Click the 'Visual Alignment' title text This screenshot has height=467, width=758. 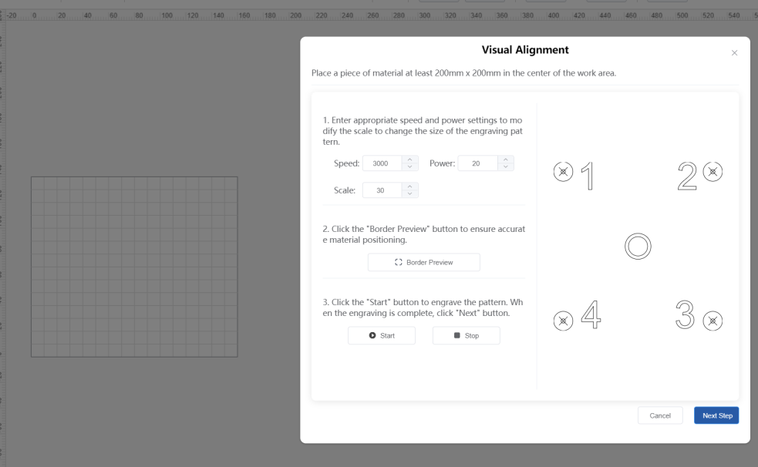point(525,50)
